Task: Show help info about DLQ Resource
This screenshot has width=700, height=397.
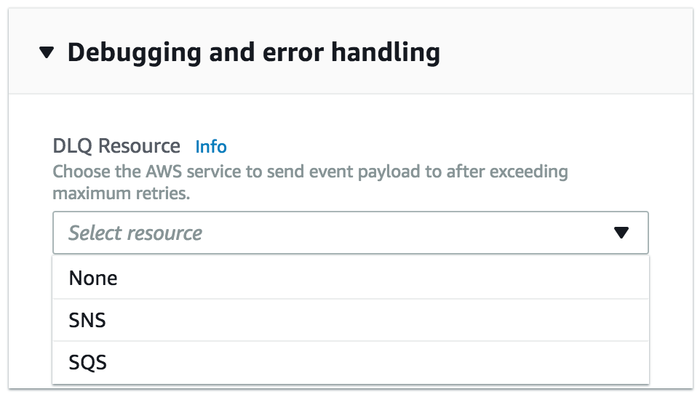Action: point(211,147)
